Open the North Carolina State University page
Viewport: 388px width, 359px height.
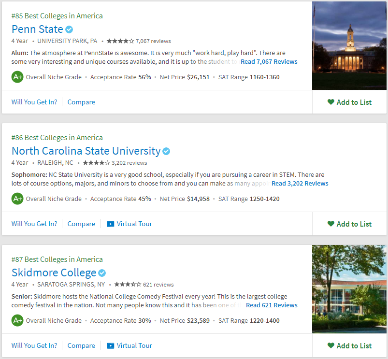pos(86,151)
